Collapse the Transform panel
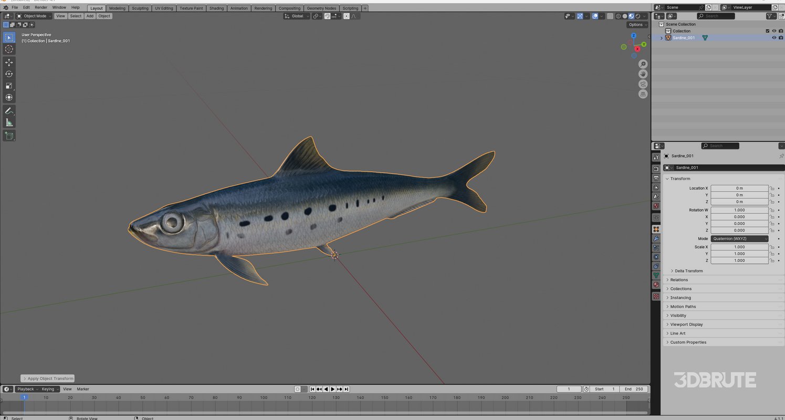785x420 pixels. [x=680, y=178]
